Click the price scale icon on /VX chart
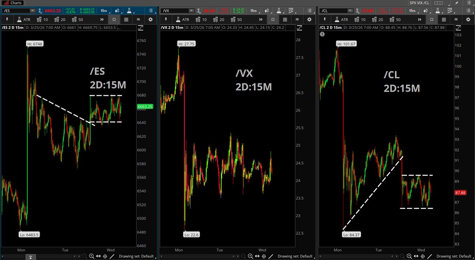 click(x=300, y=28)
